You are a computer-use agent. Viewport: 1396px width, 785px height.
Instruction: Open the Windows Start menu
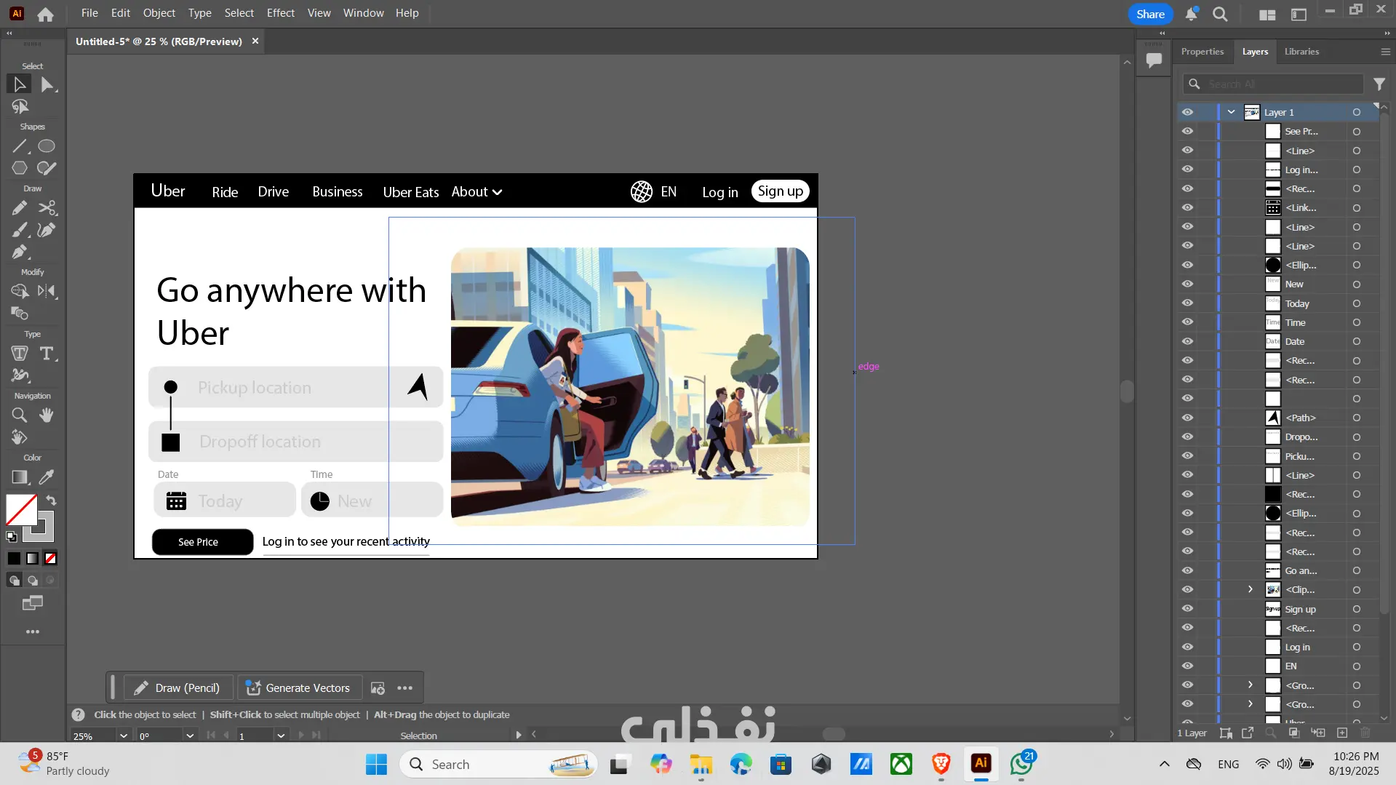(x=376, y=764)
